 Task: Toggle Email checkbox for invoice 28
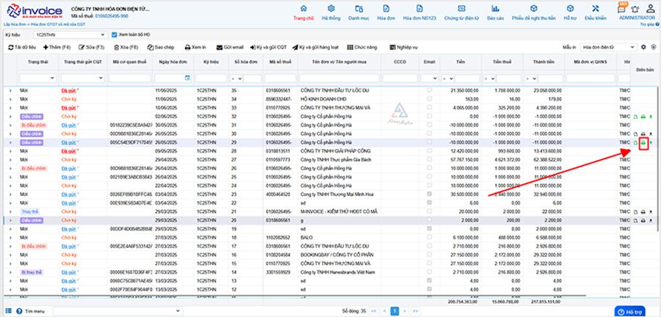click(429, 150)
